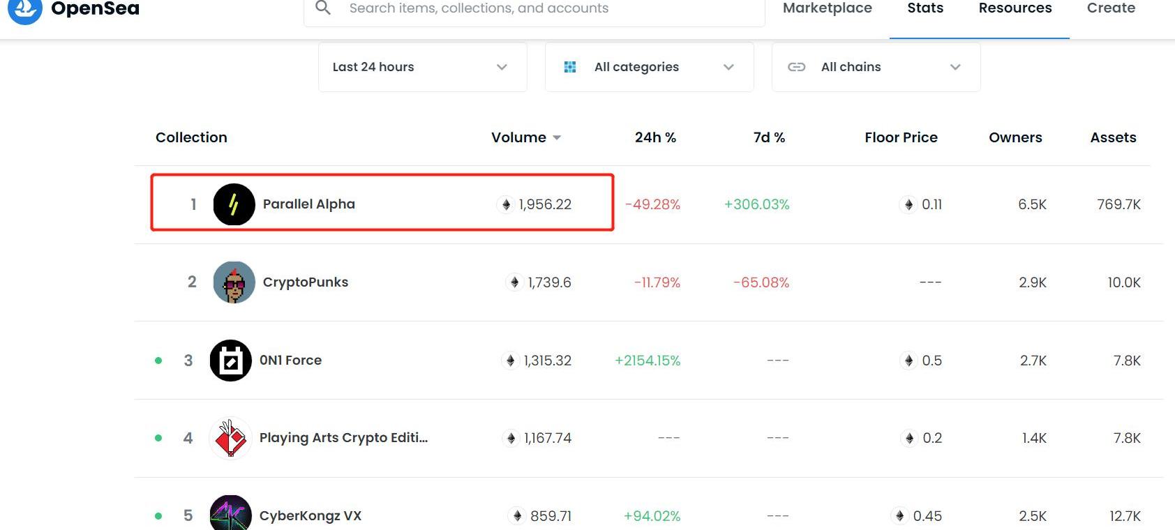Sort by the Volume column arrow
The image size is (1175, 530).
point(557,138)
